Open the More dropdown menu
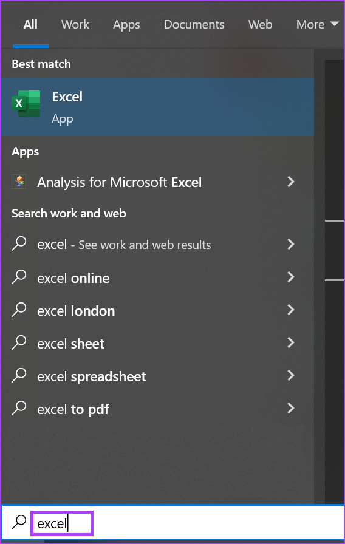The height and width of the screenshot is (544, 345). pyautogui.click(x=317, y=24)
